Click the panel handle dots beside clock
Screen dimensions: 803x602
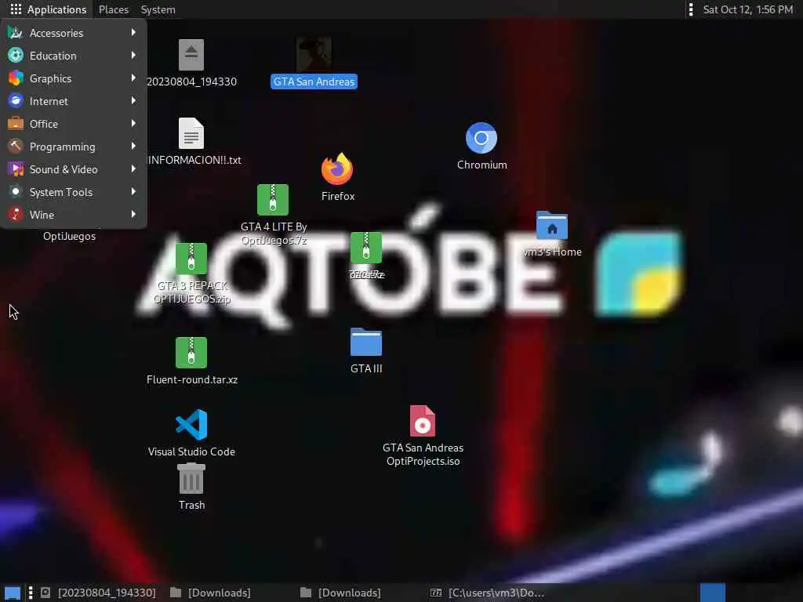[691, 9]
